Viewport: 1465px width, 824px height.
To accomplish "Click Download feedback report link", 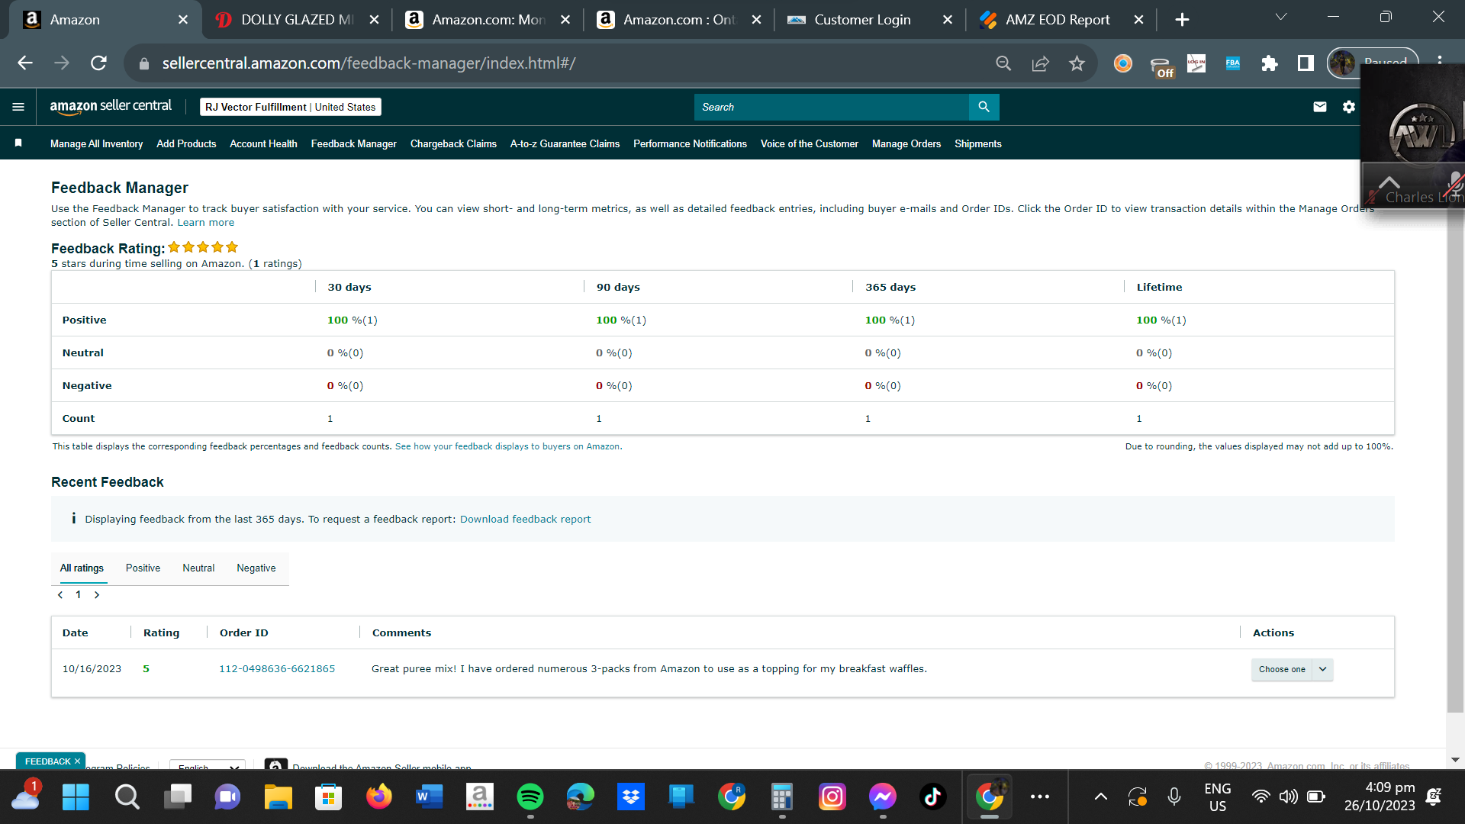I will pyautogui.click(x=525, y=520).
